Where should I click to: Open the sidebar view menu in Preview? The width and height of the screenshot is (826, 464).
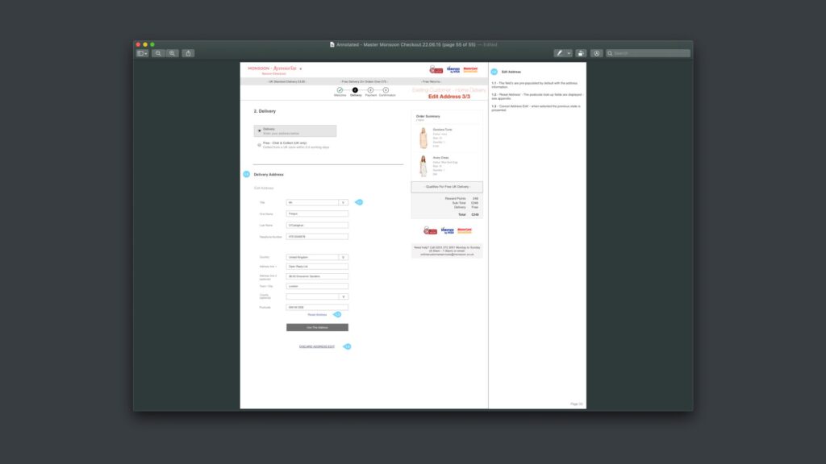tap(142, 53)
